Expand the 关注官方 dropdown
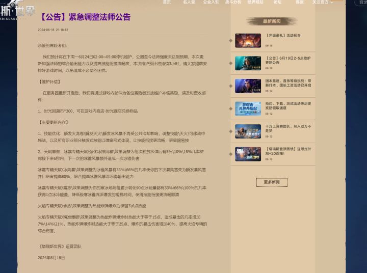This screenshot has width=367, height=273. pyautogui.click(x=323, y=2)
